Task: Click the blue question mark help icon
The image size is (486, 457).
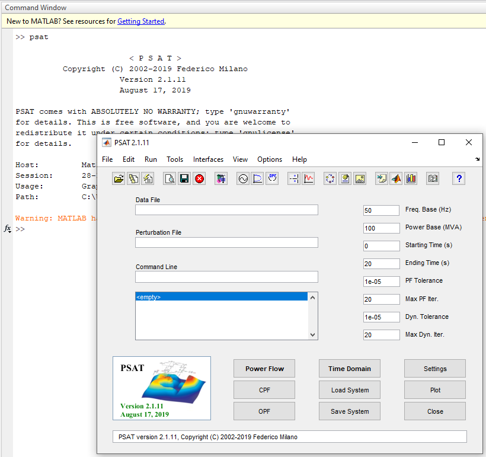Action: pyautogui.click(x=459, y=178)
